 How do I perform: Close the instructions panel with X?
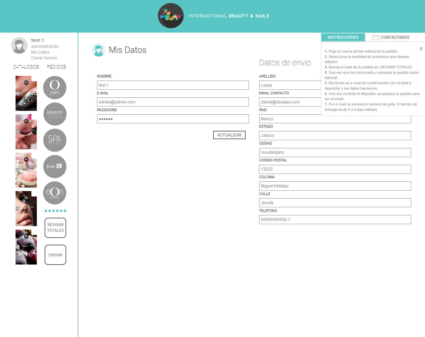point(421,49)
